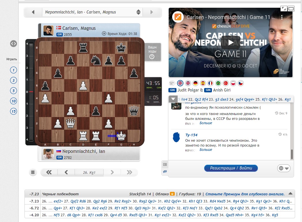Viewport: 302px width, 222px height.
Task: Click the Регистрация / Войти button
Action: click(x=231, y=168)
